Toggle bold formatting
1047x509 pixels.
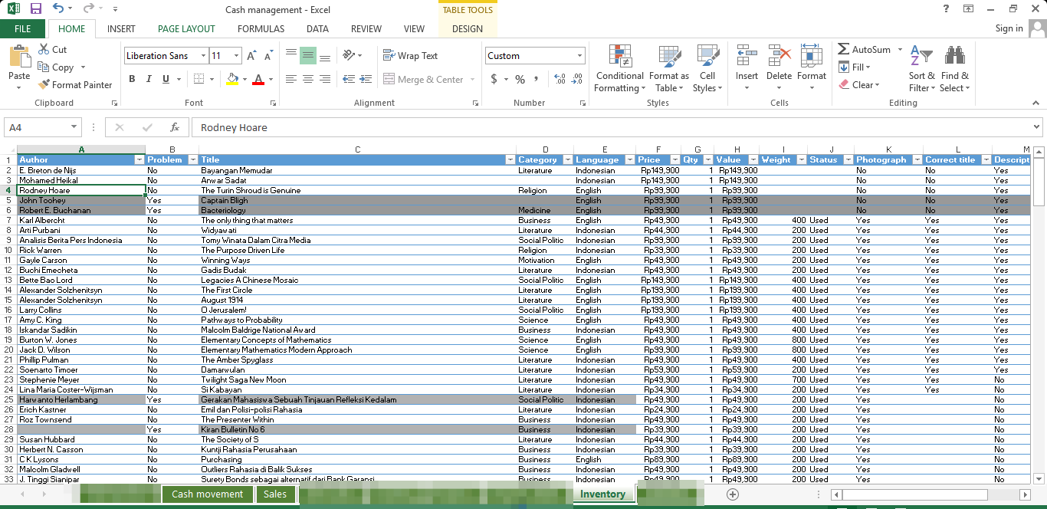[131, 78]
